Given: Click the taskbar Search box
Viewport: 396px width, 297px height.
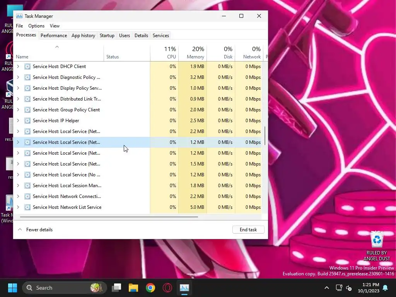Looking at the screenshot, I should (65, 288).
